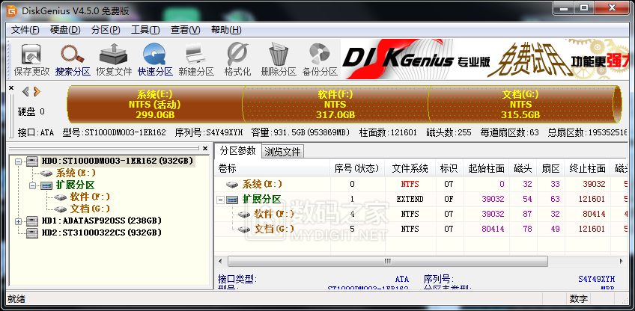Viewport: 635px width, 311px height.
Task: Click the 系统(E:) drive icon in the tree
Action: pos(47,173)
